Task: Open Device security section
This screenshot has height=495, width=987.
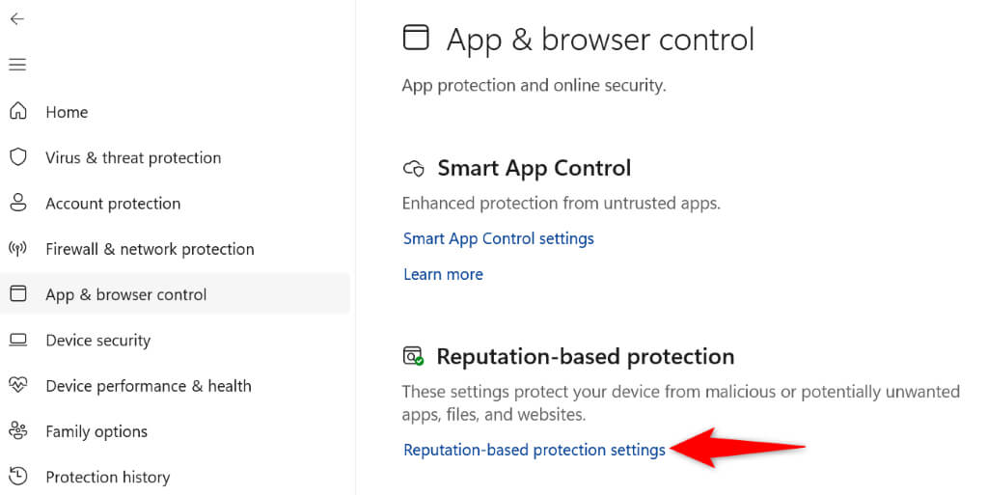Action: pyautogui.click(x=97, y=340)
